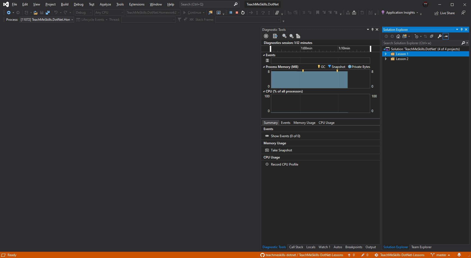Pin the Diagnostic Tools panel

click(373, 29)
